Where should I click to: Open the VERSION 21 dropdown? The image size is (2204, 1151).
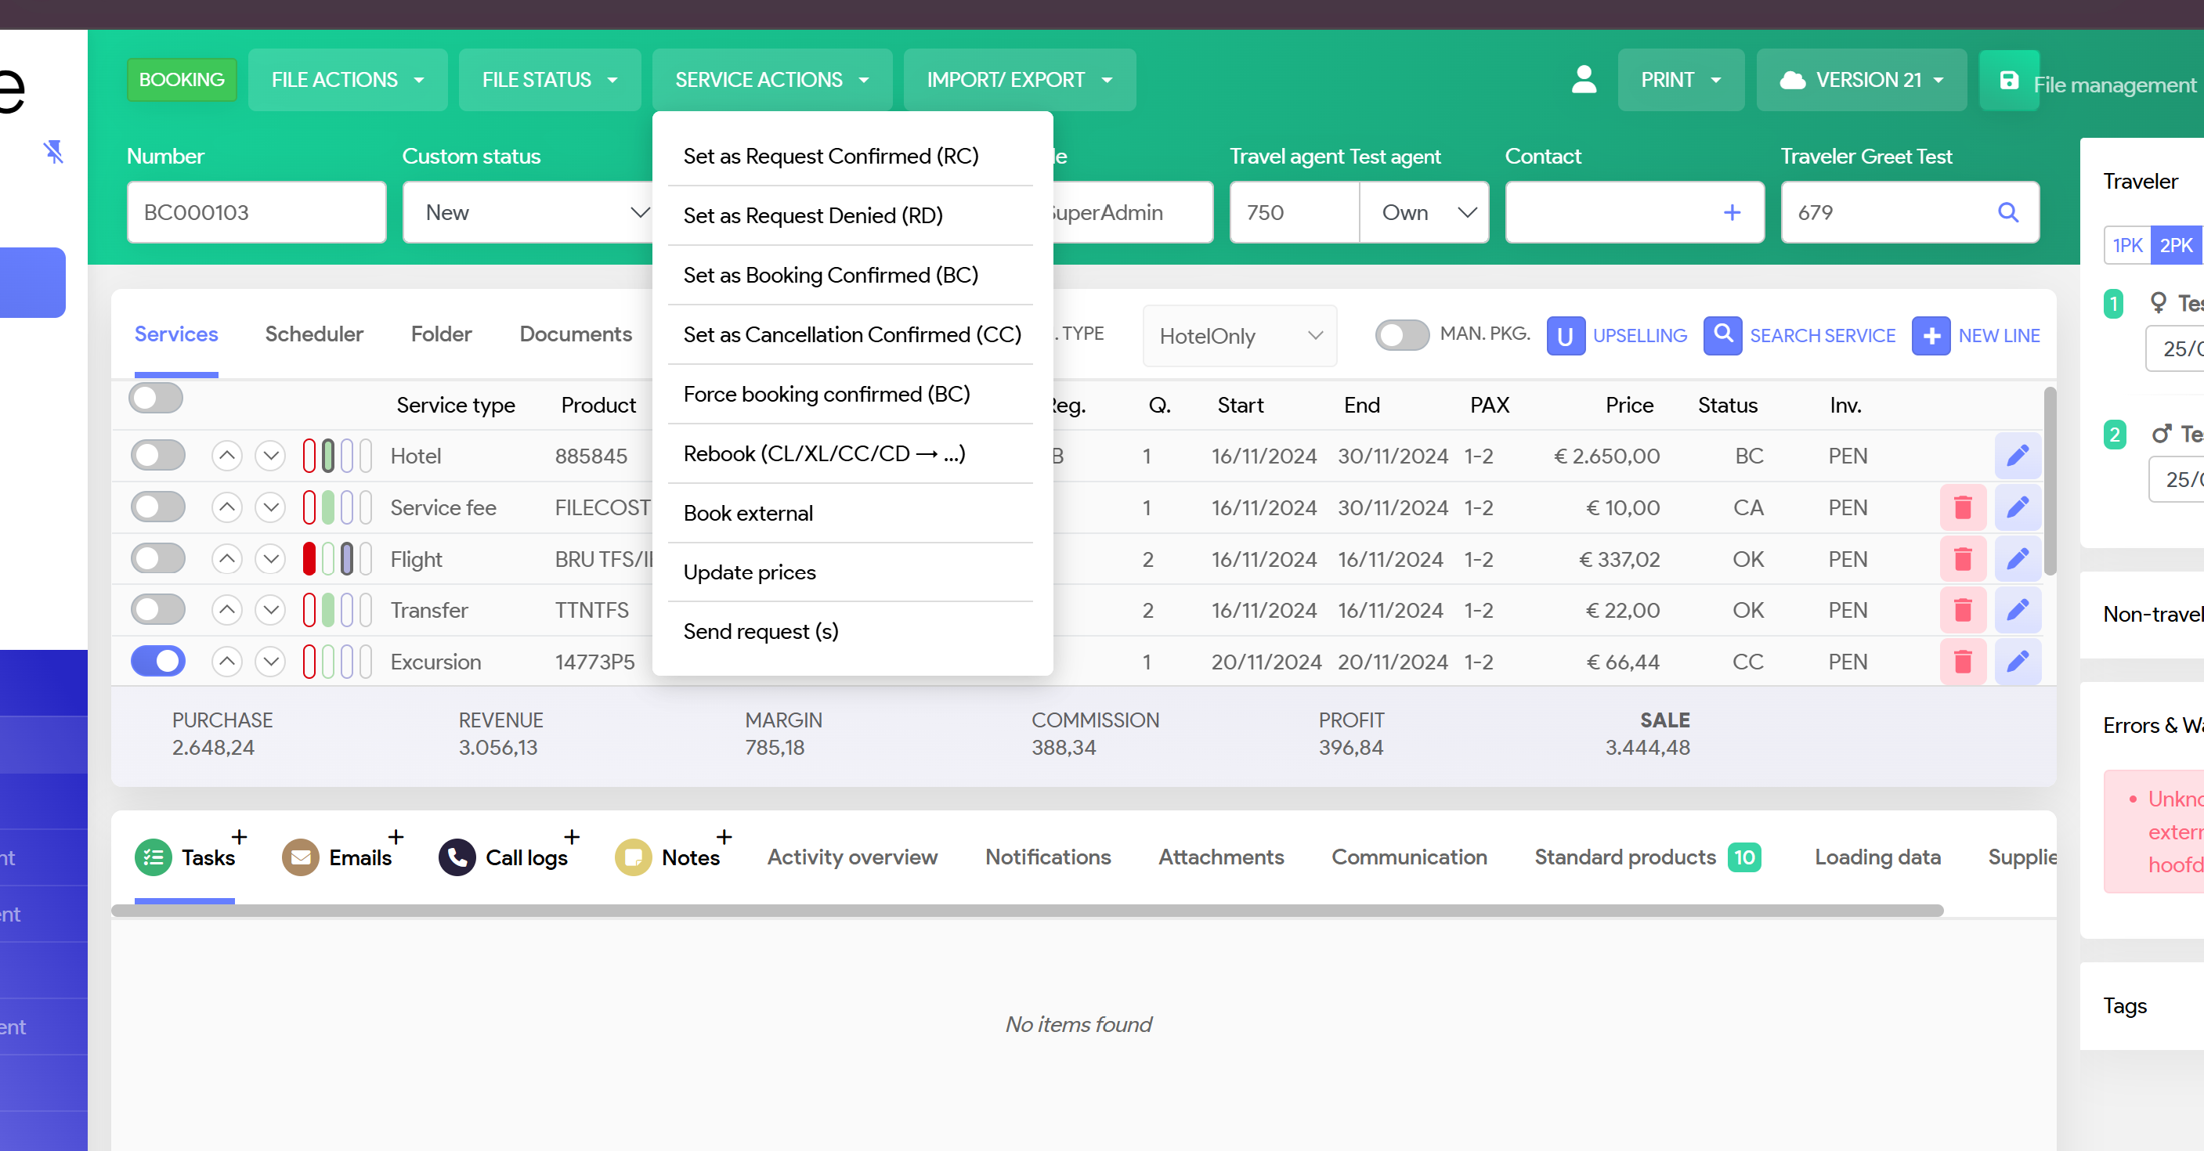point(1861,80)
